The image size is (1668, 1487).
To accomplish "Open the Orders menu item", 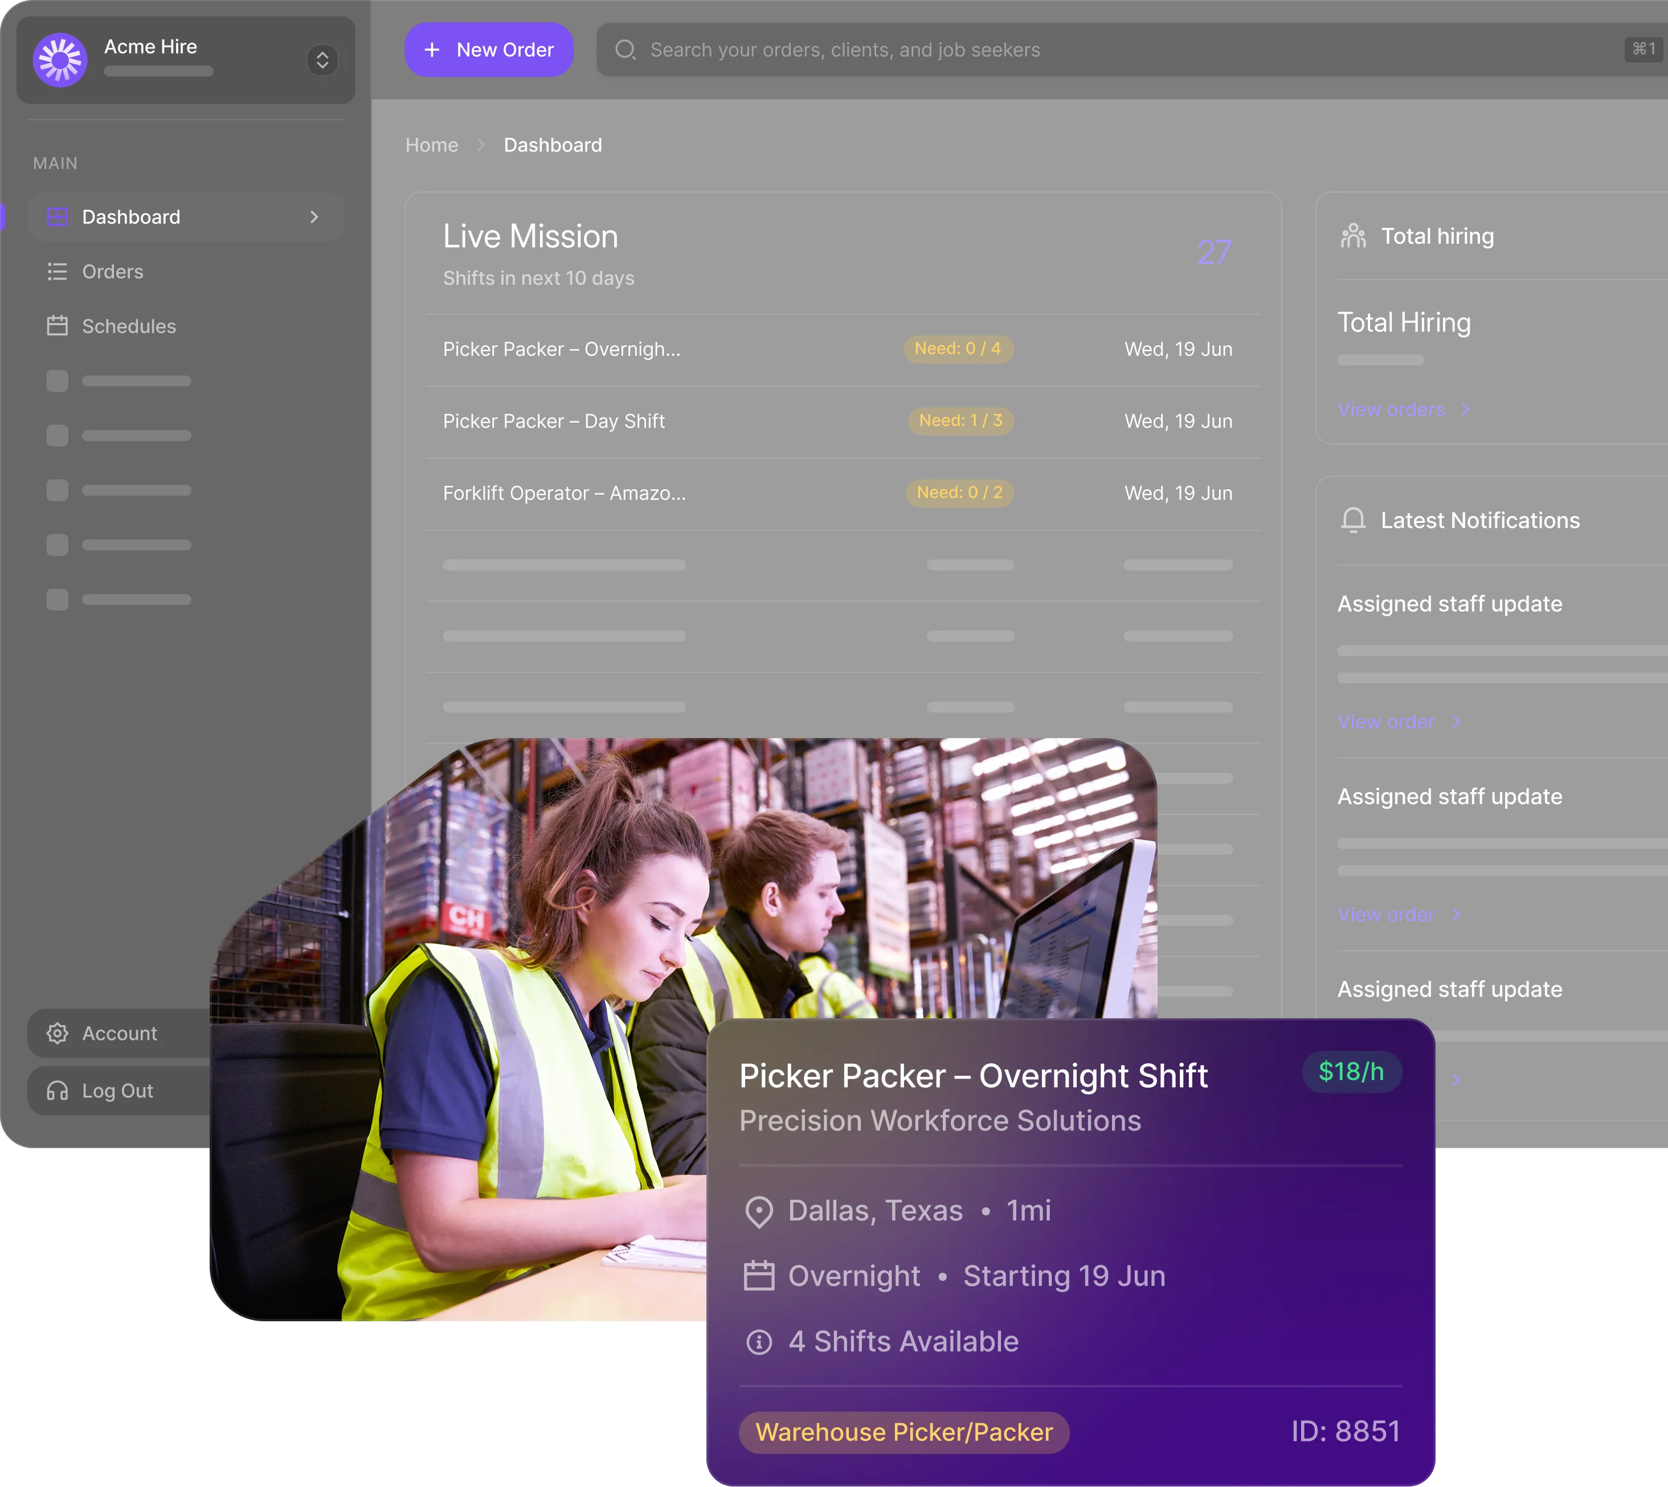I will pyautogui.click(x=113, y=271).
